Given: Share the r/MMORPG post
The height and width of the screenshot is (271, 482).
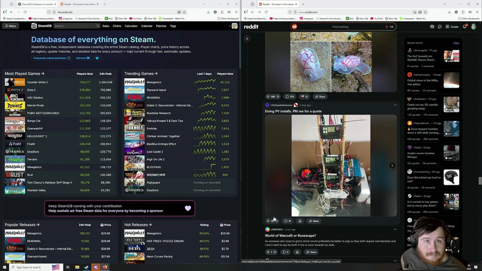Looking at the screenshot, I should click(311, 252).
